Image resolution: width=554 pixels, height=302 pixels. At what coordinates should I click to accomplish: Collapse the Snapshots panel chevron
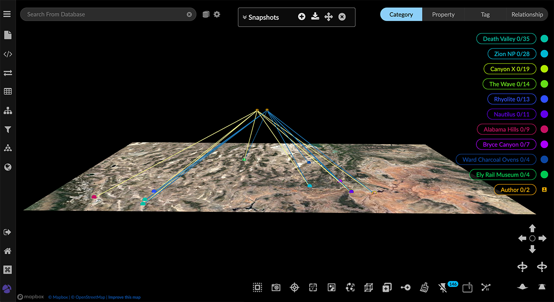click(x=245, y=17)
